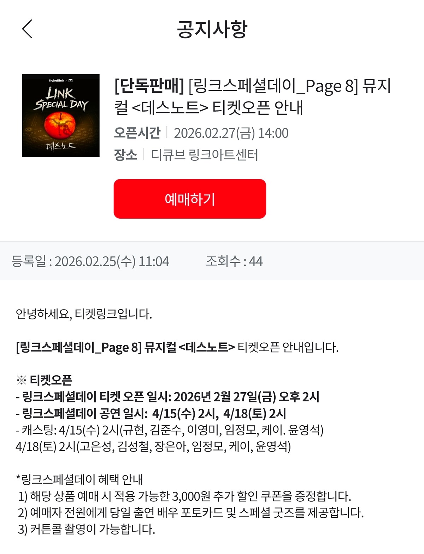424x554 pixels.
Task: Tap the 4/15(수) casting line starting with 규현
Action: point(170,430)
